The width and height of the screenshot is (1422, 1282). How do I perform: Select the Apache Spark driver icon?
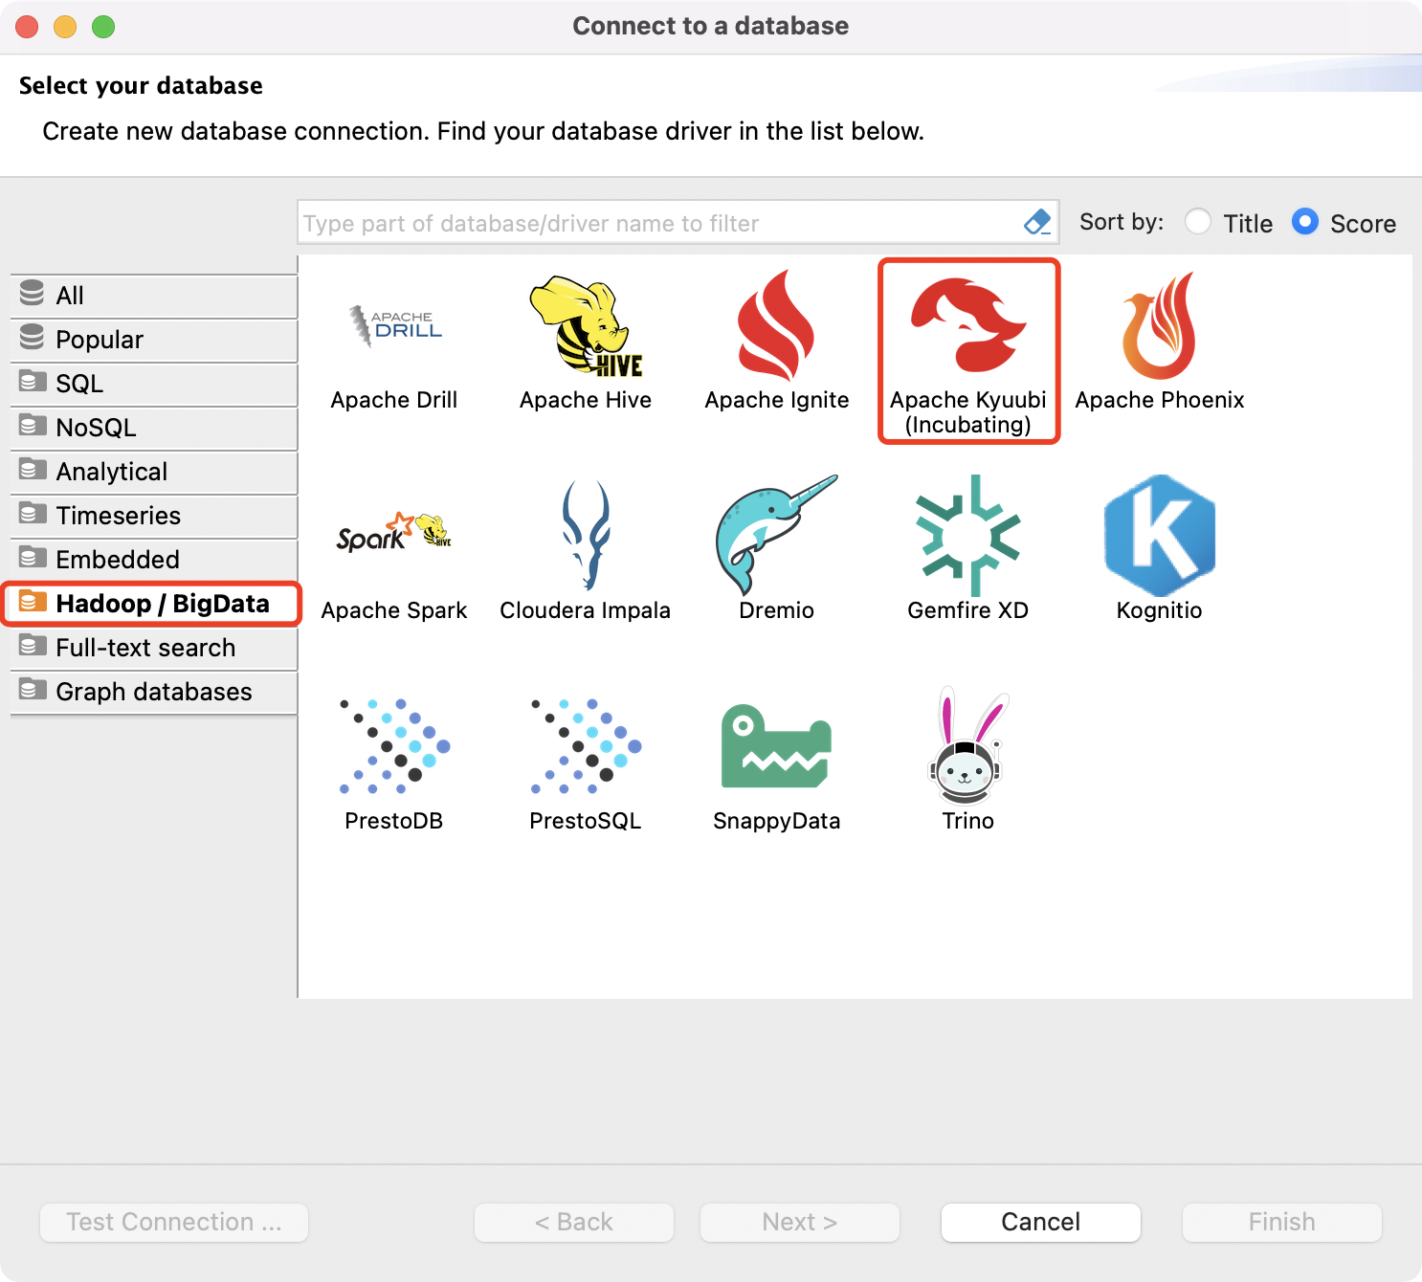coord(394,534)
